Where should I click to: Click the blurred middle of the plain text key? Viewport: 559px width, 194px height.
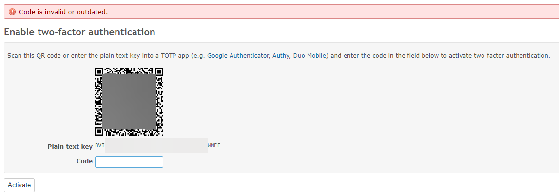point(156,145)
